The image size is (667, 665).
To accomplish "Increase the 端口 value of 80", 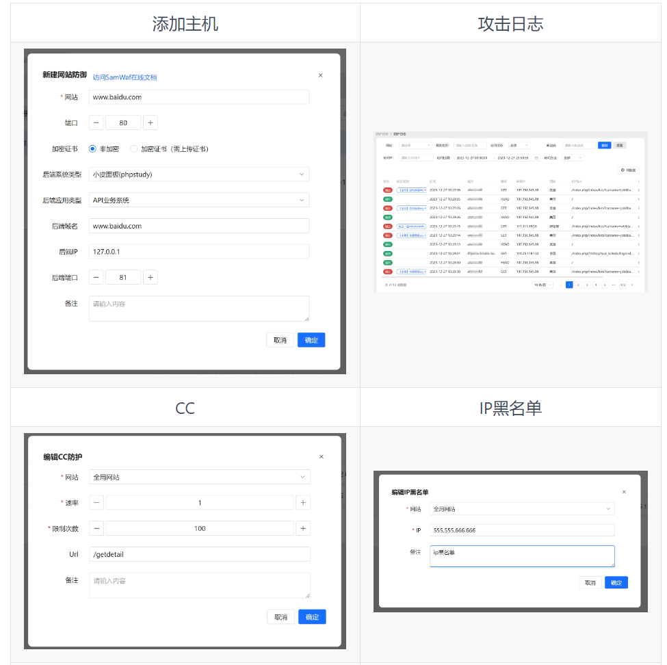I will click(x=150, y=123).
